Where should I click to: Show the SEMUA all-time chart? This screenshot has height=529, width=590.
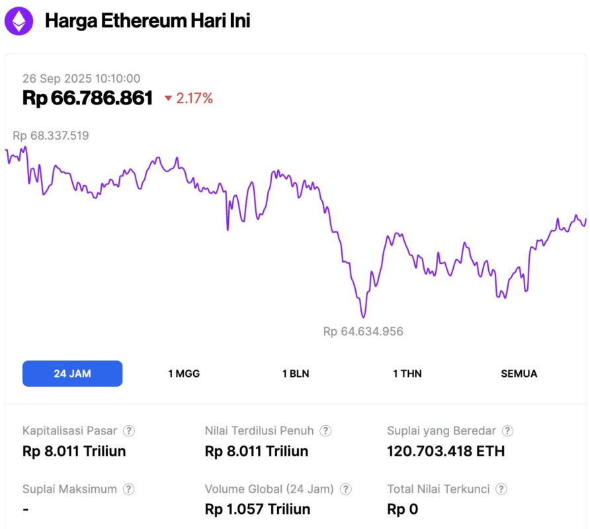pos(519,373)
